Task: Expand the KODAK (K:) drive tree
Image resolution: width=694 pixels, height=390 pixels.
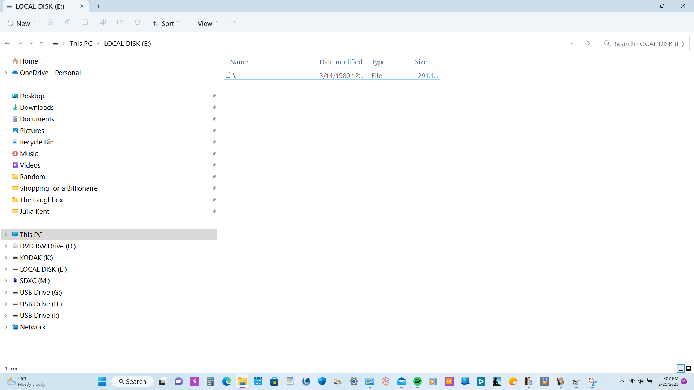Action: pyautogui.click(x=6, y=257)
